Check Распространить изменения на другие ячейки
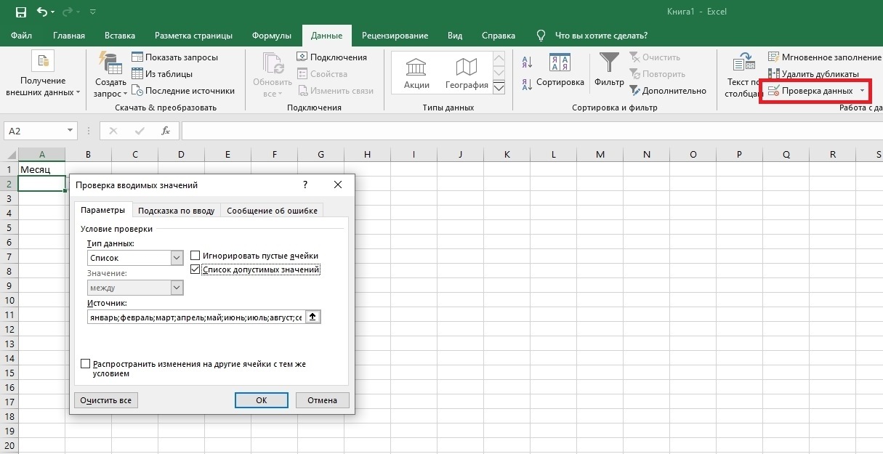Screen dimensions: 883x454 (x=86, y=364)
